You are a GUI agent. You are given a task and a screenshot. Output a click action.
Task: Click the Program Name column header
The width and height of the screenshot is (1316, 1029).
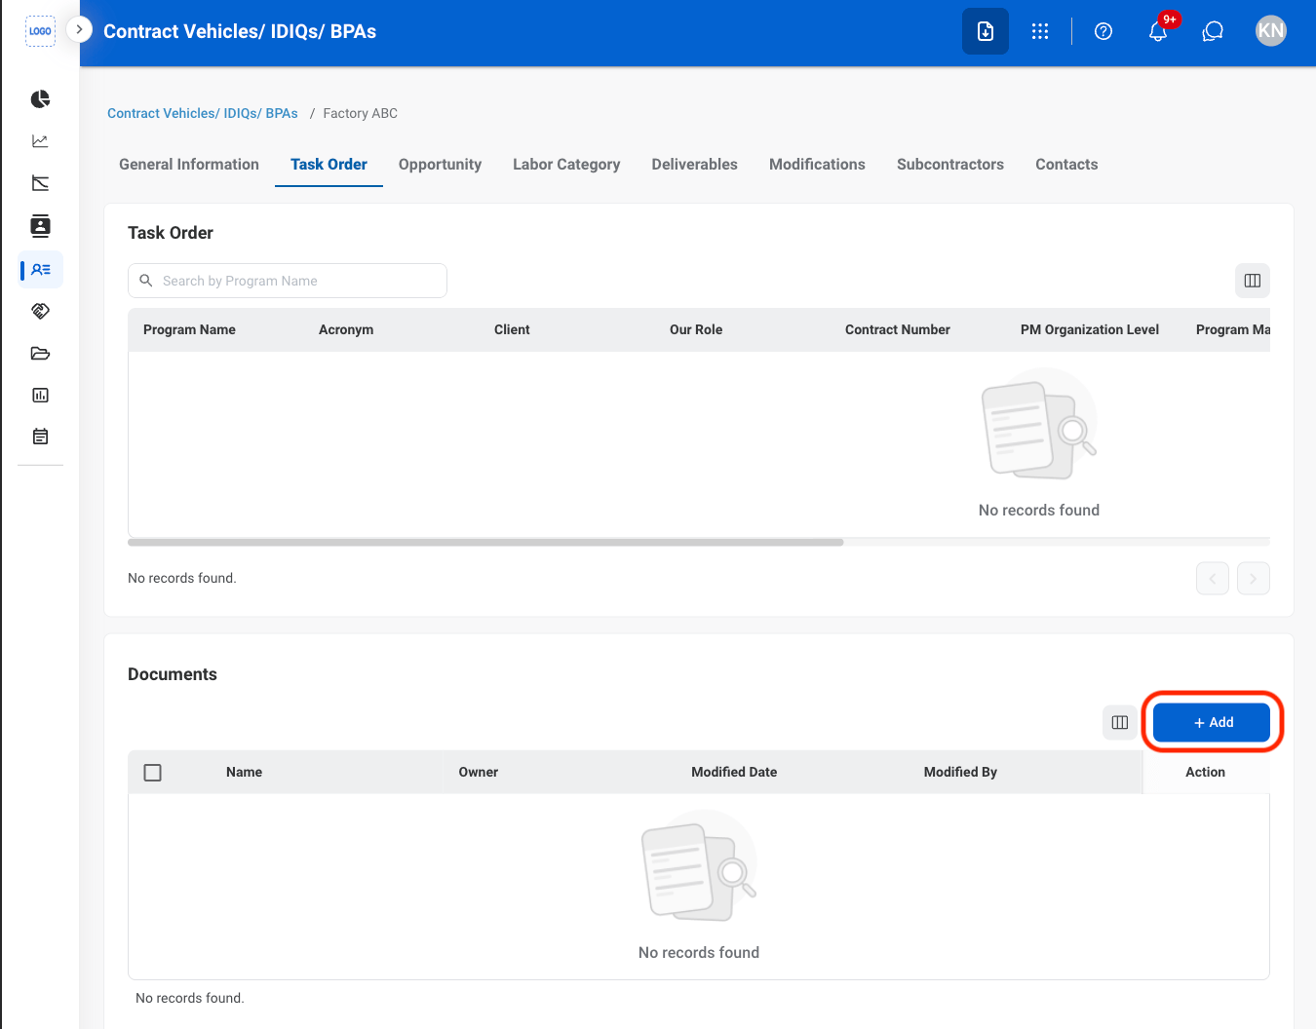(189, 329)
